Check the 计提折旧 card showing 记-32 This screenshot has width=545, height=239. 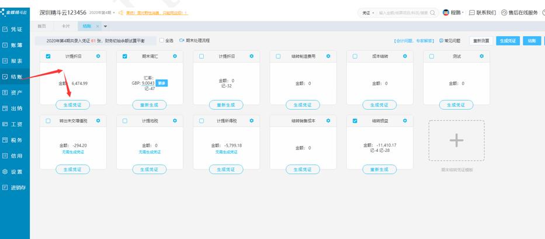tap(202, 56)
